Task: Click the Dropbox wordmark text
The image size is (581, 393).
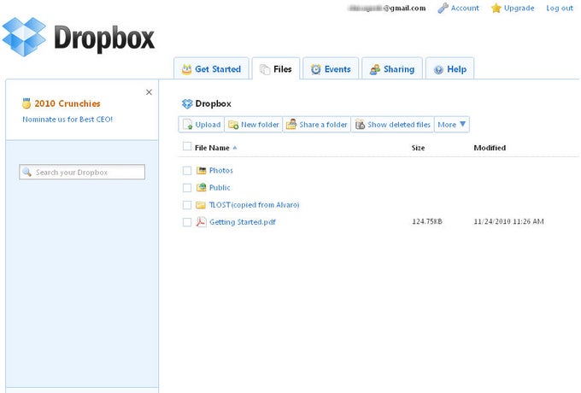Action: pos(104,38)
